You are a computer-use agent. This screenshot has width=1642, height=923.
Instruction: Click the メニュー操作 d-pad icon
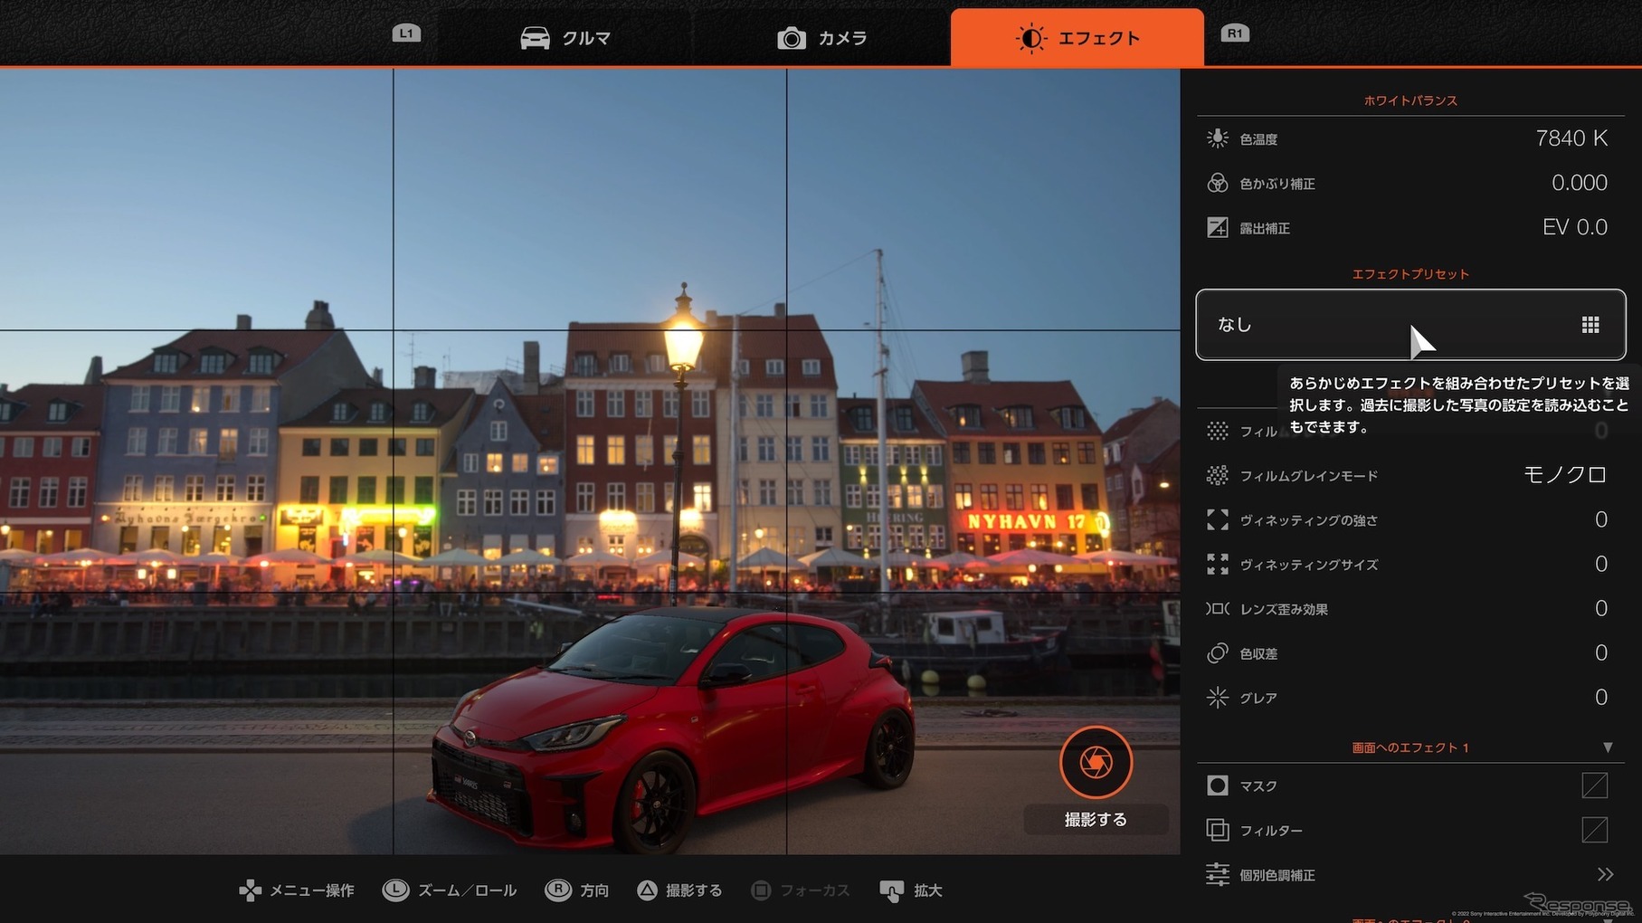(250, 890)
